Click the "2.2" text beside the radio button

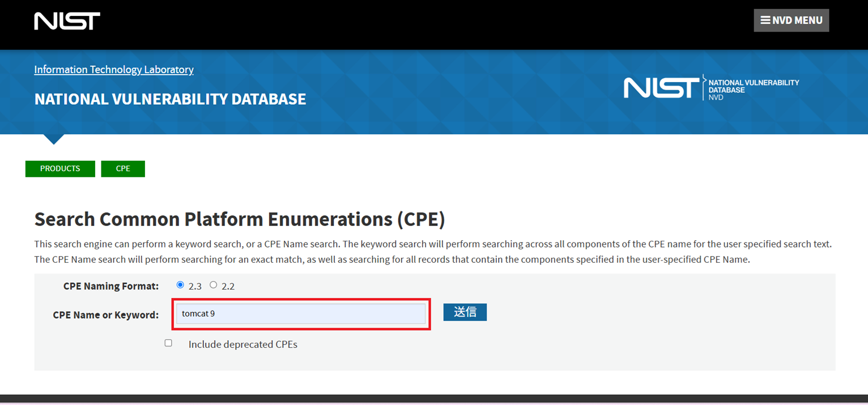pyautogui.click(x=228, y=286)
